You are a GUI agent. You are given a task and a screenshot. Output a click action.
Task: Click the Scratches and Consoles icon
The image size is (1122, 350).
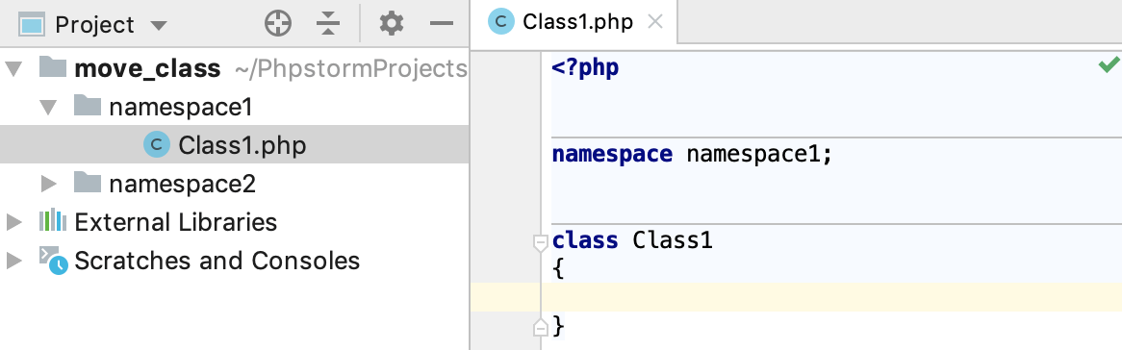[x=53, y=261]
